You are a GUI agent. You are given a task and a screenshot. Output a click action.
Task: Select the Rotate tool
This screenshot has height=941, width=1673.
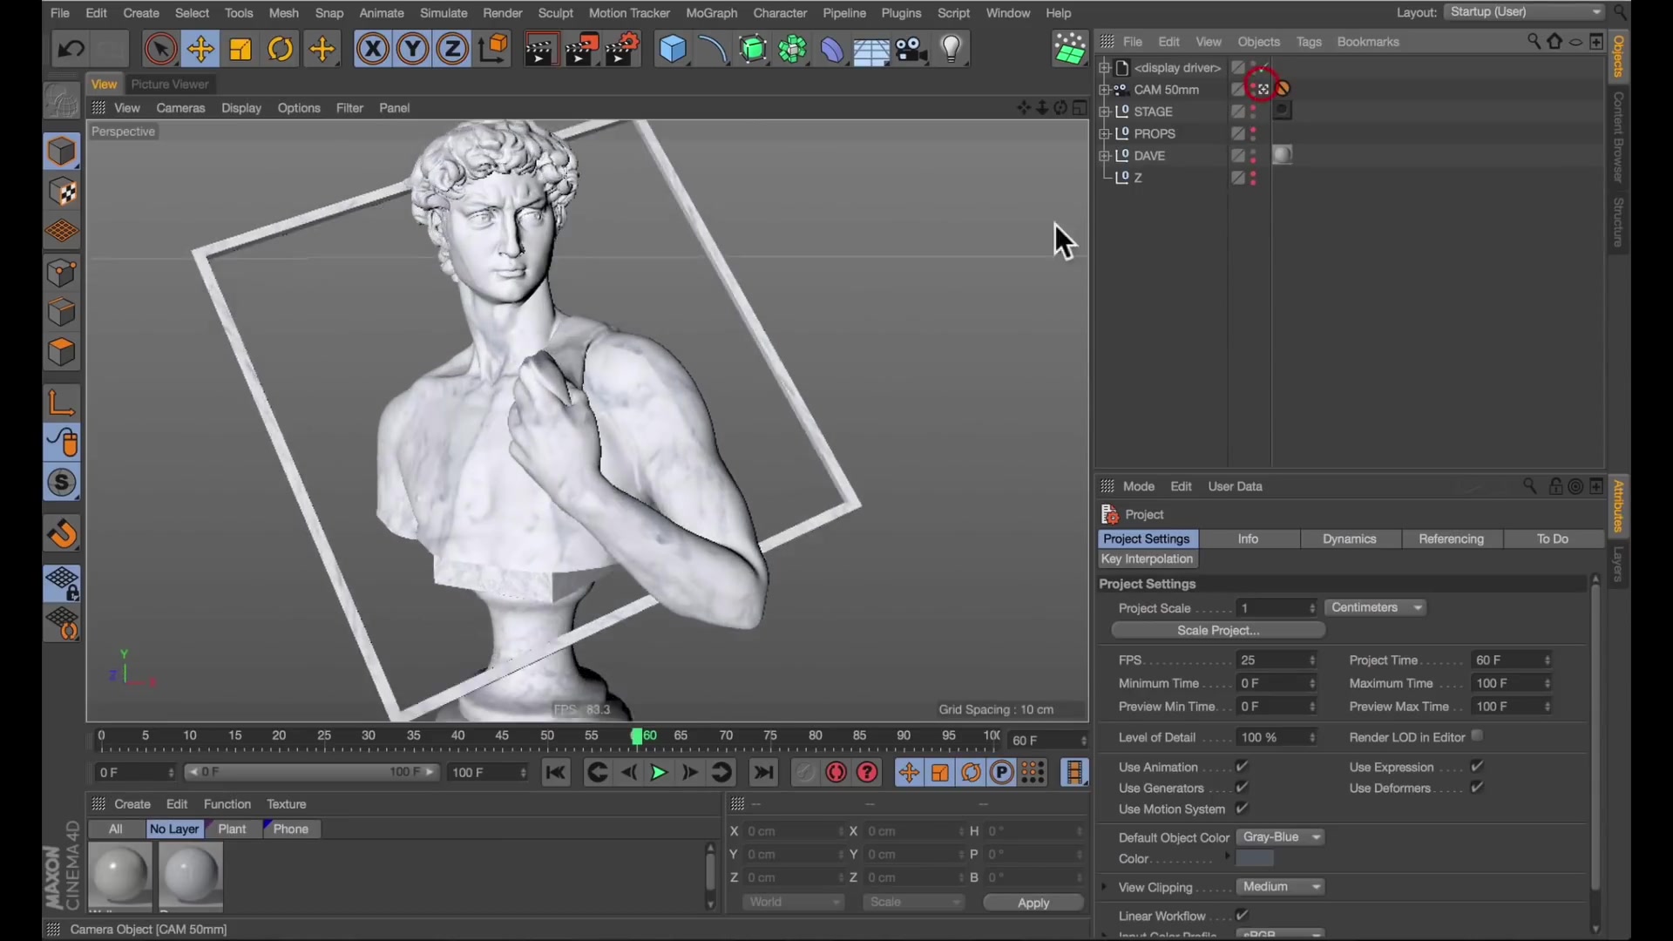[x=281, y=49]
